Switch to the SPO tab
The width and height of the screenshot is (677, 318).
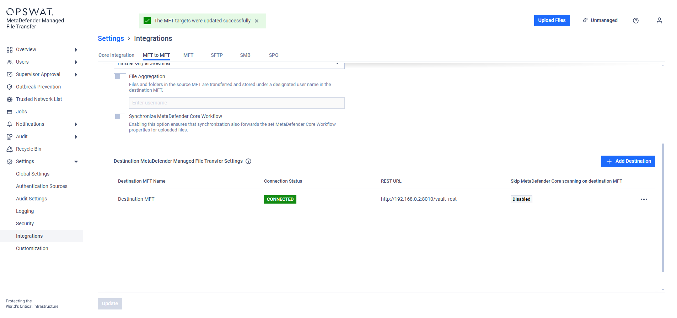coord(274,55)
